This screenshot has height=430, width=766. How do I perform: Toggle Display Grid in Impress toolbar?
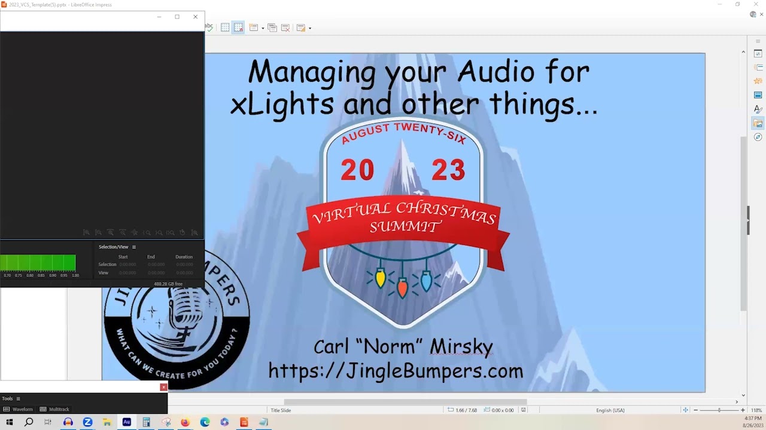225,27
